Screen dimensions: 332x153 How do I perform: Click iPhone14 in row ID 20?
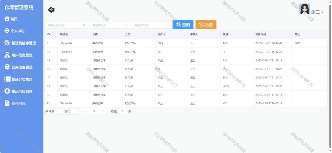tap(66, 103)
